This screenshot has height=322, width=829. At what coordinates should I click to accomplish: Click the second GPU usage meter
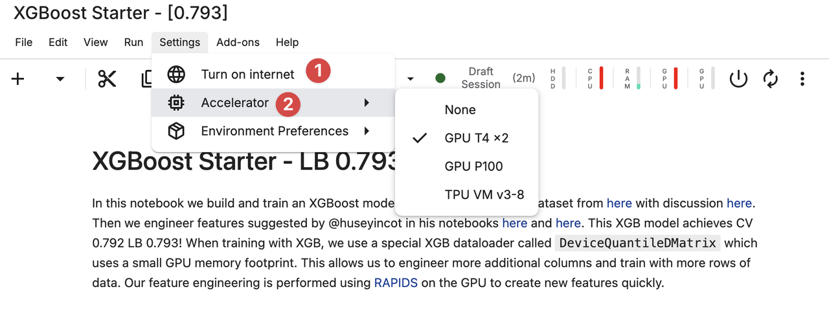[706, 78]
